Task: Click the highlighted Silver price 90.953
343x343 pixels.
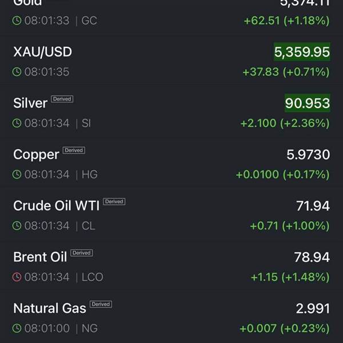Action: point(308,103)
